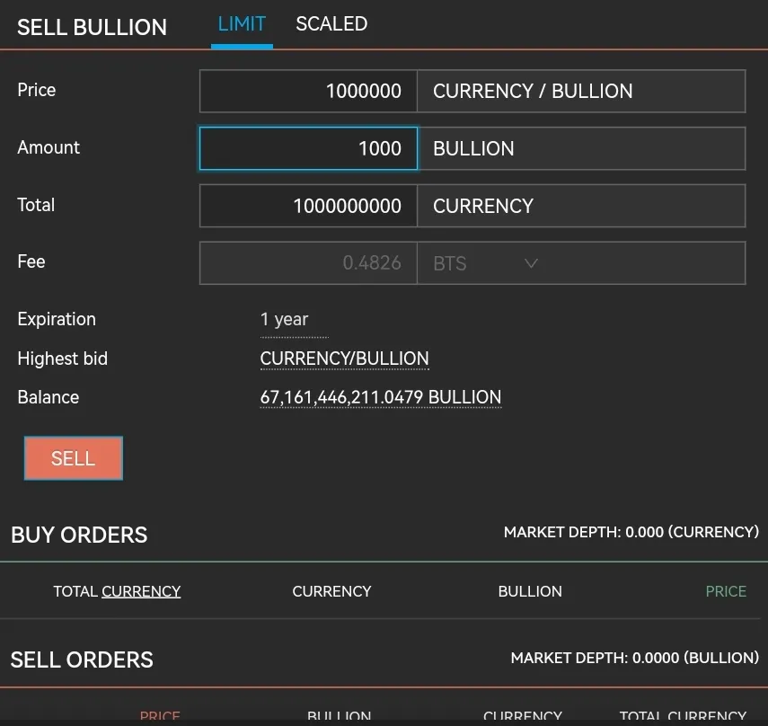This screenshot has width=768, height=726.
Task: Click the 67,161,446,211.0479 BULLION balance
Action: click(381, 397)
